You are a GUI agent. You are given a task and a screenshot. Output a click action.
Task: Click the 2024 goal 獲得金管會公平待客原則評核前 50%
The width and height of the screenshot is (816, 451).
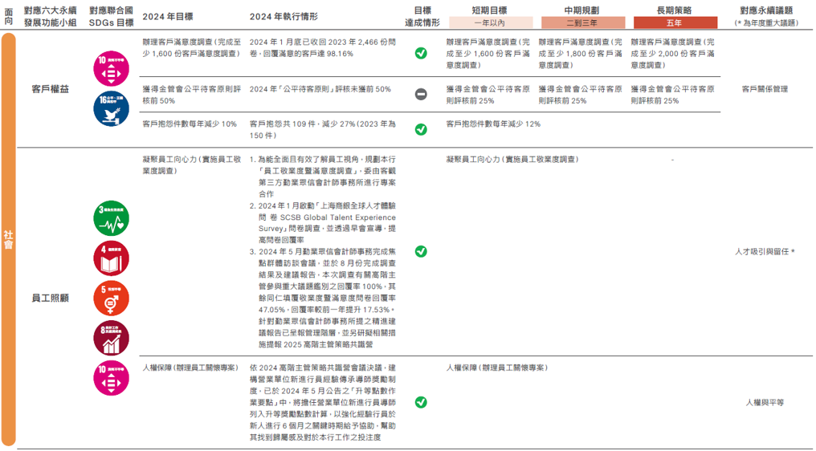(x=191, y=95)
